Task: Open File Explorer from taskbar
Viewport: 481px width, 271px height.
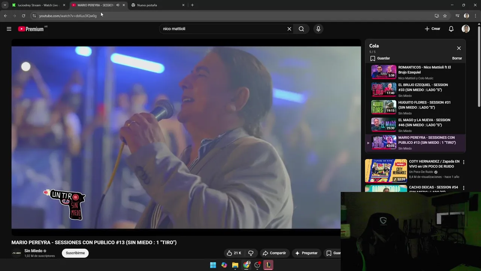Action: pos(235,265)
